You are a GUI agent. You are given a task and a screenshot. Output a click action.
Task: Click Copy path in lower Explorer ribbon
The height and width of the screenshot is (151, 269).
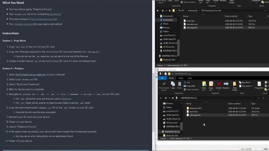click(190, 86)
